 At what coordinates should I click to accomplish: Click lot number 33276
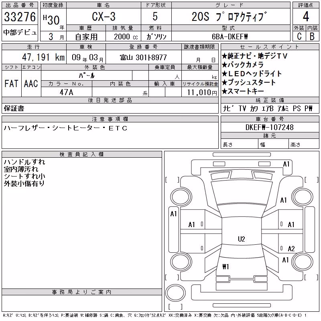pos(20,16)
